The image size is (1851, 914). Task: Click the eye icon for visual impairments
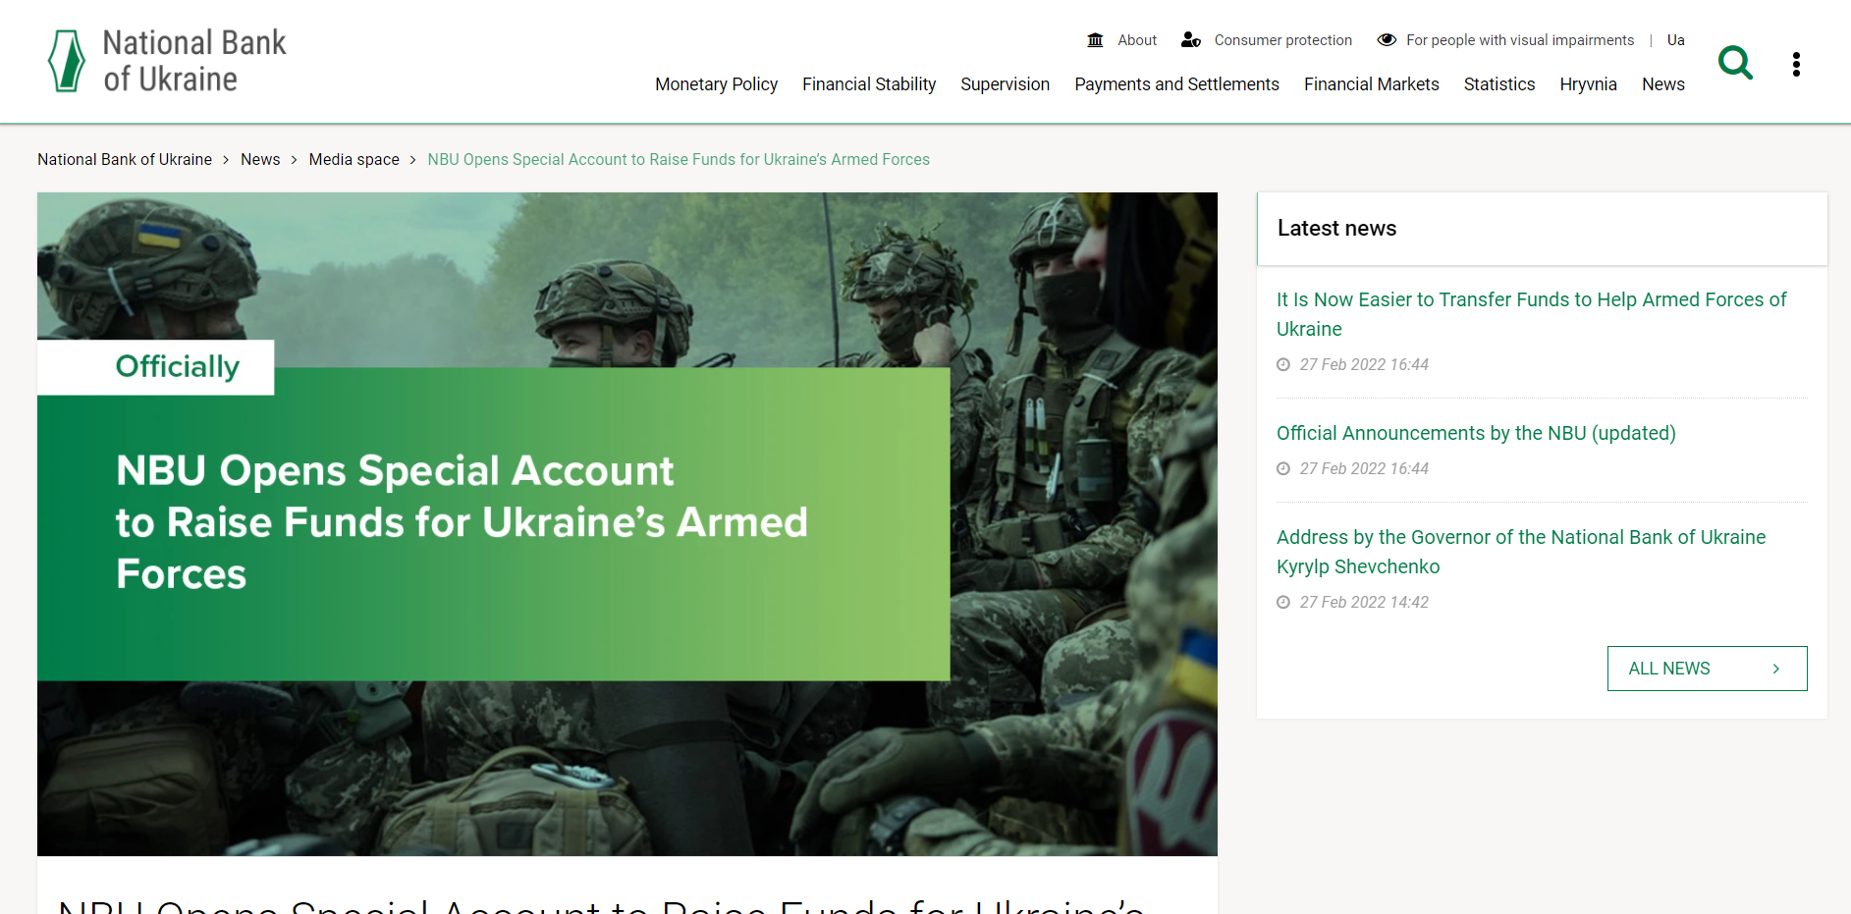click(1387, 40)
